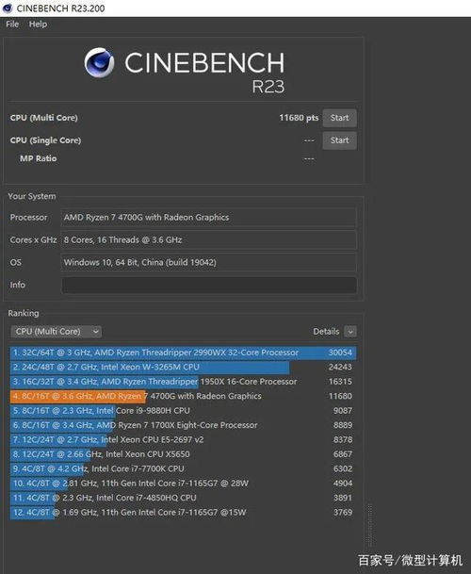Select the Threadripper 2990WX ranking entry

pos(183,353)
